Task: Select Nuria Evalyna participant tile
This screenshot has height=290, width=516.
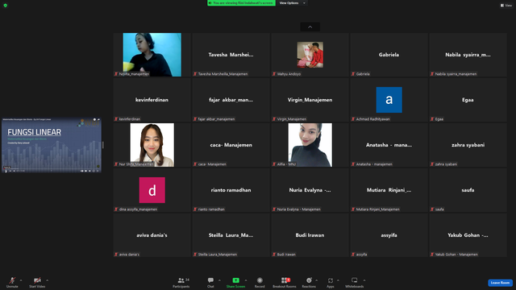Action: (310, 190)
